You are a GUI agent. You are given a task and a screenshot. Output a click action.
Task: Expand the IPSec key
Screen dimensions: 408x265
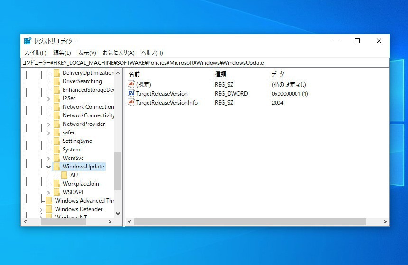(49, 99)
